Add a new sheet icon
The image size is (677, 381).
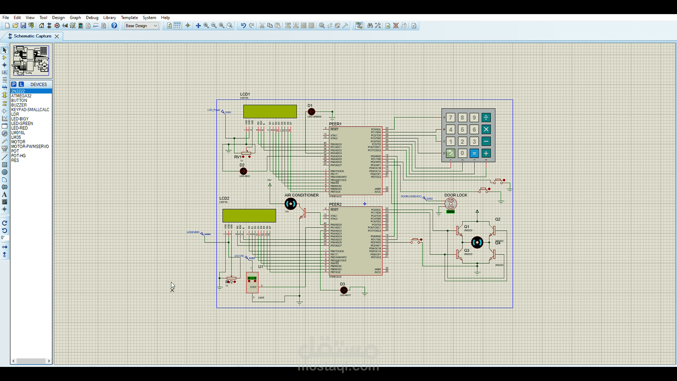[388, 25]
